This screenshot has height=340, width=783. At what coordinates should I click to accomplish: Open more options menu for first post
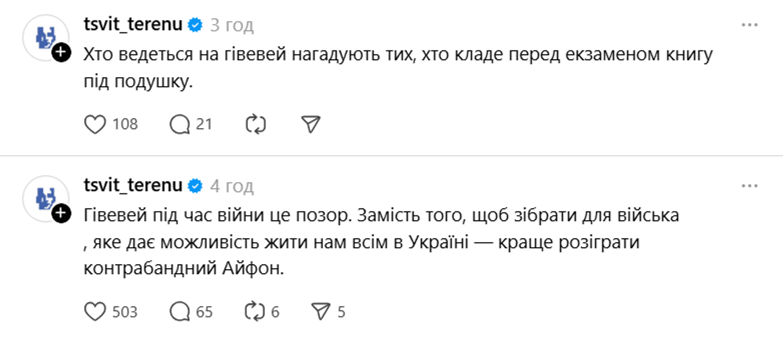pyautogui.click(x=750, y=25)
